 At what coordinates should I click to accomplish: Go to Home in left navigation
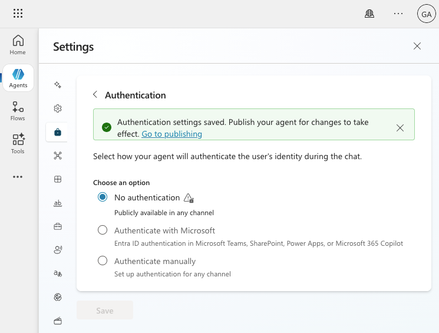point(18,45)
